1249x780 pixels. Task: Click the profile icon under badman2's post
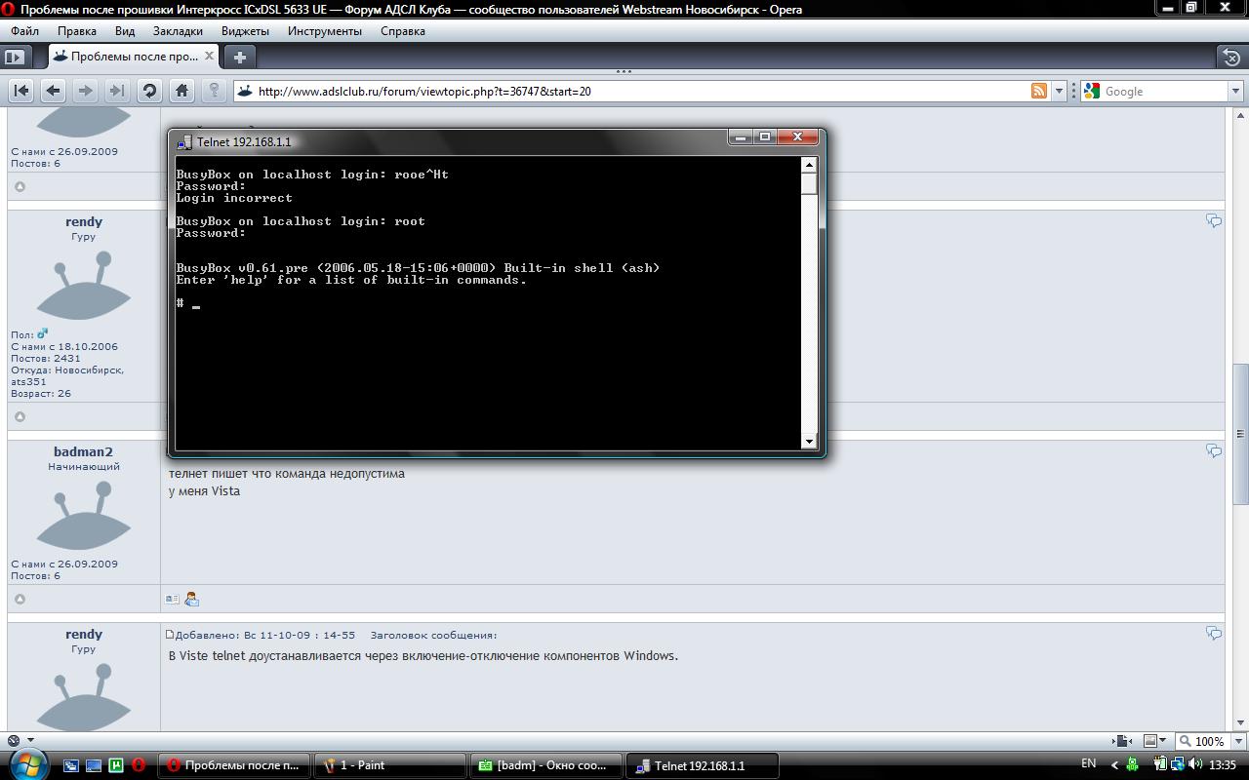pyautogui.click(x=191, y=599)
